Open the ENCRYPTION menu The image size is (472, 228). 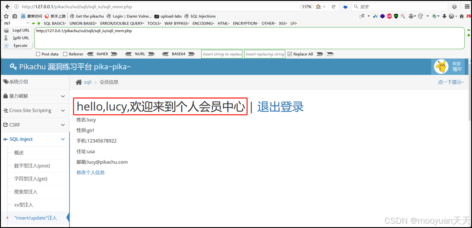click(x=245, y=23)
